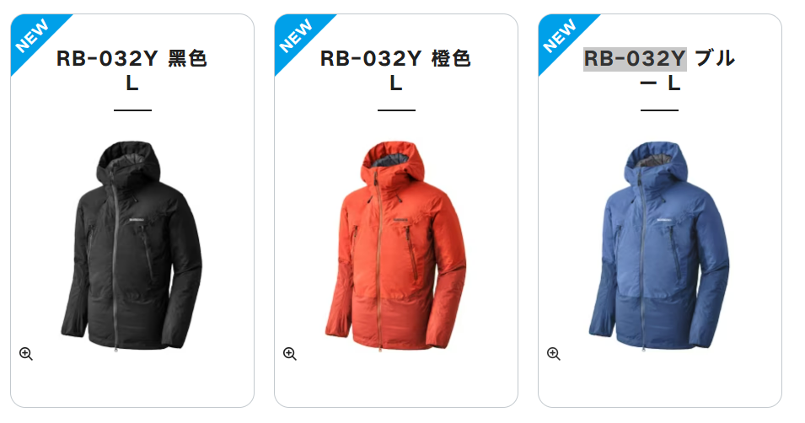The image size is (805, 423).
Task: Open the blue jacket product image
Action: pos(659,246)
